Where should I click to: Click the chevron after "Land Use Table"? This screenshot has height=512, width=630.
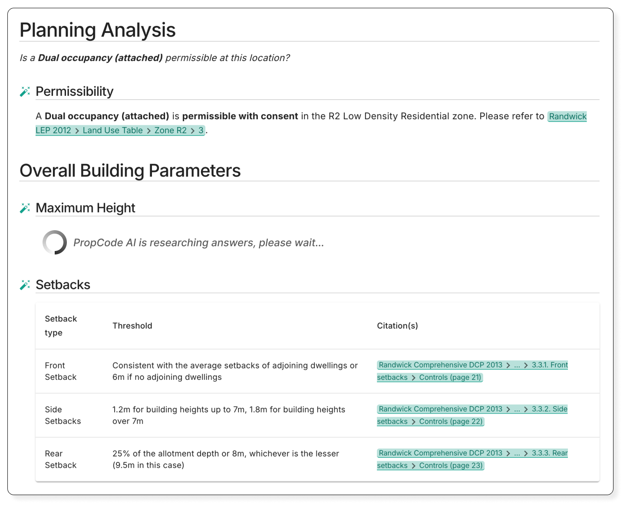148,130
